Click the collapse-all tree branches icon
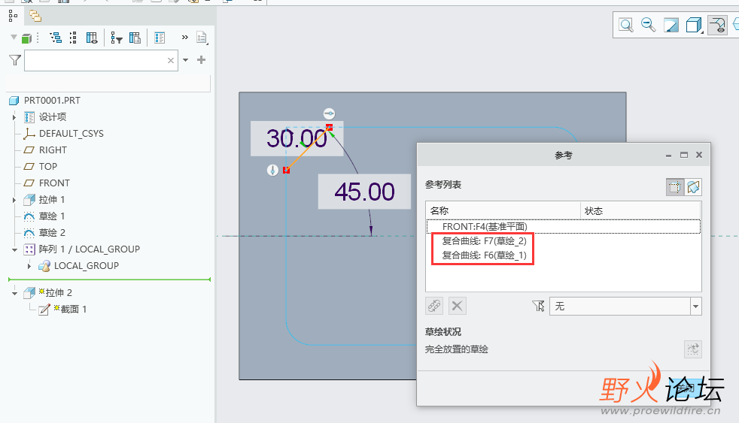The width and height of the screenshot is (739, 423). [x=73, y=38]
